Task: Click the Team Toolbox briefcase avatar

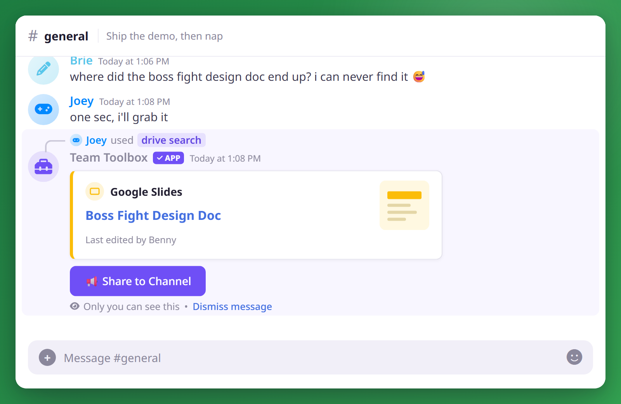Action: click(x=43, y=167)
